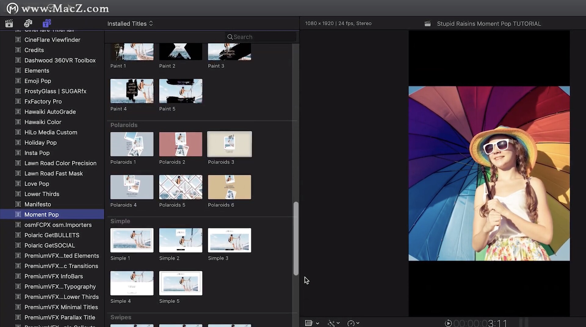
Task: Click the title icon beside Hawaiki Color
Action: click(x=18, y=122)
